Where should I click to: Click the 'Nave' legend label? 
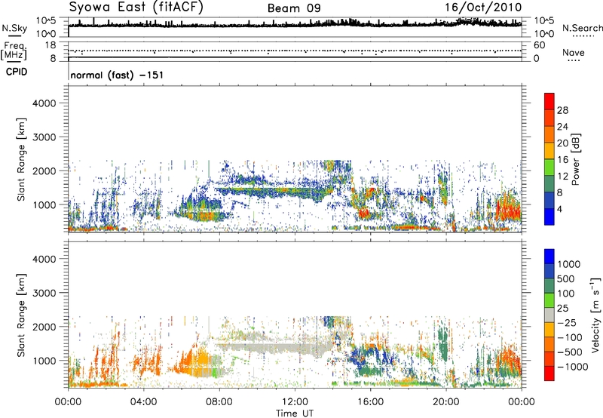pyautogui.click(x=574, y=52)
